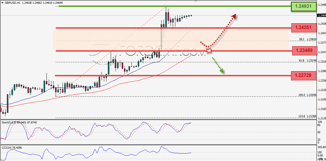Click the OHLC values 1.24638 1.24662 1.24610 1.24649

tap(42, 3)
